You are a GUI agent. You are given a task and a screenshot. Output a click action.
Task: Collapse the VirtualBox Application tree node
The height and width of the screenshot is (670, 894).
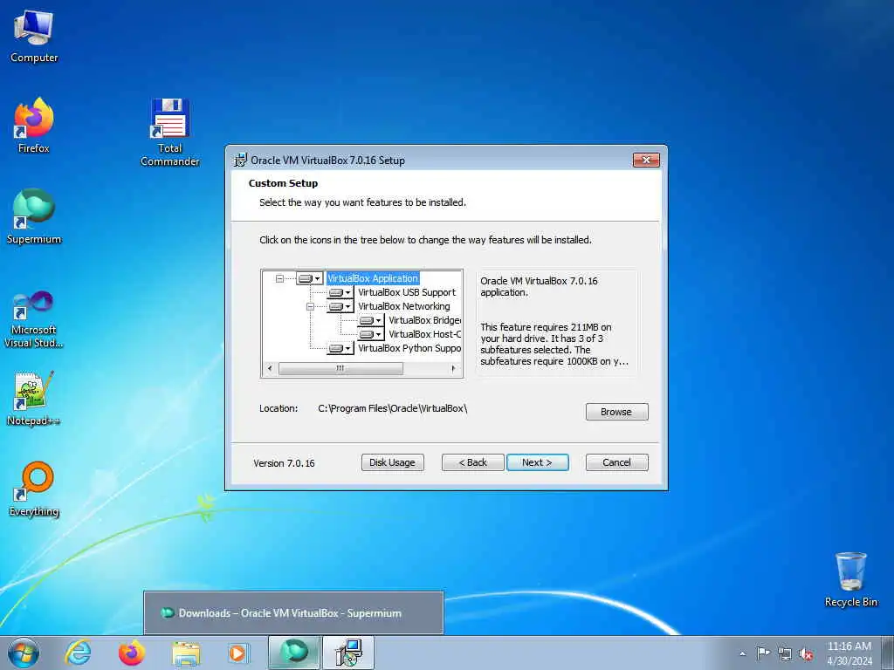(x=279, y=278)
